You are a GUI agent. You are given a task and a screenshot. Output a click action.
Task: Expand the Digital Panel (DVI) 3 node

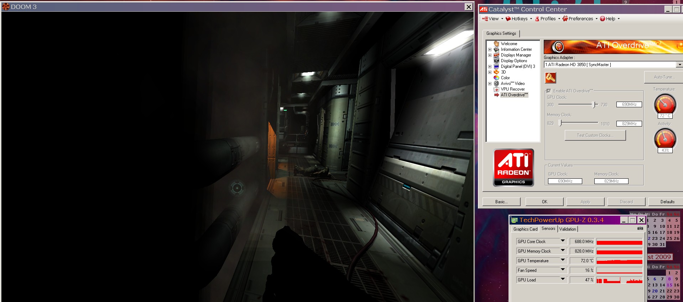click(x=490, y=67)
